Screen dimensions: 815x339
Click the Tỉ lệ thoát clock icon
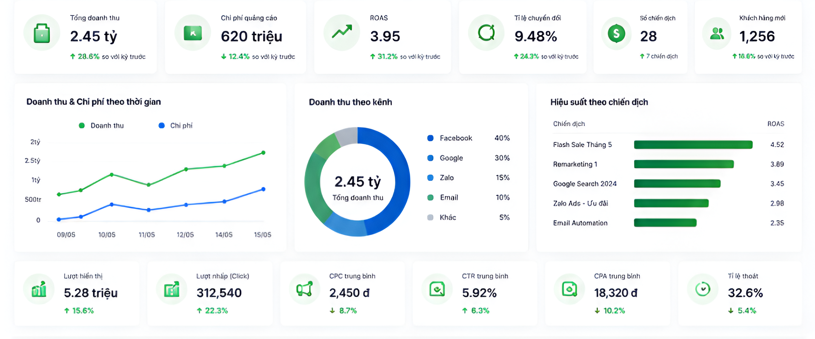(x=703, y=289)
